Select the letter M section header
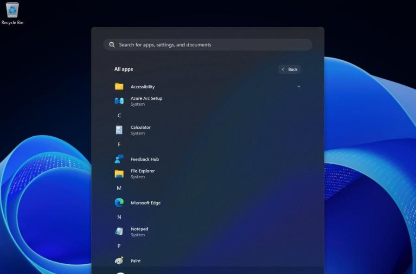The image size is (416, 274). click(119, 188)
